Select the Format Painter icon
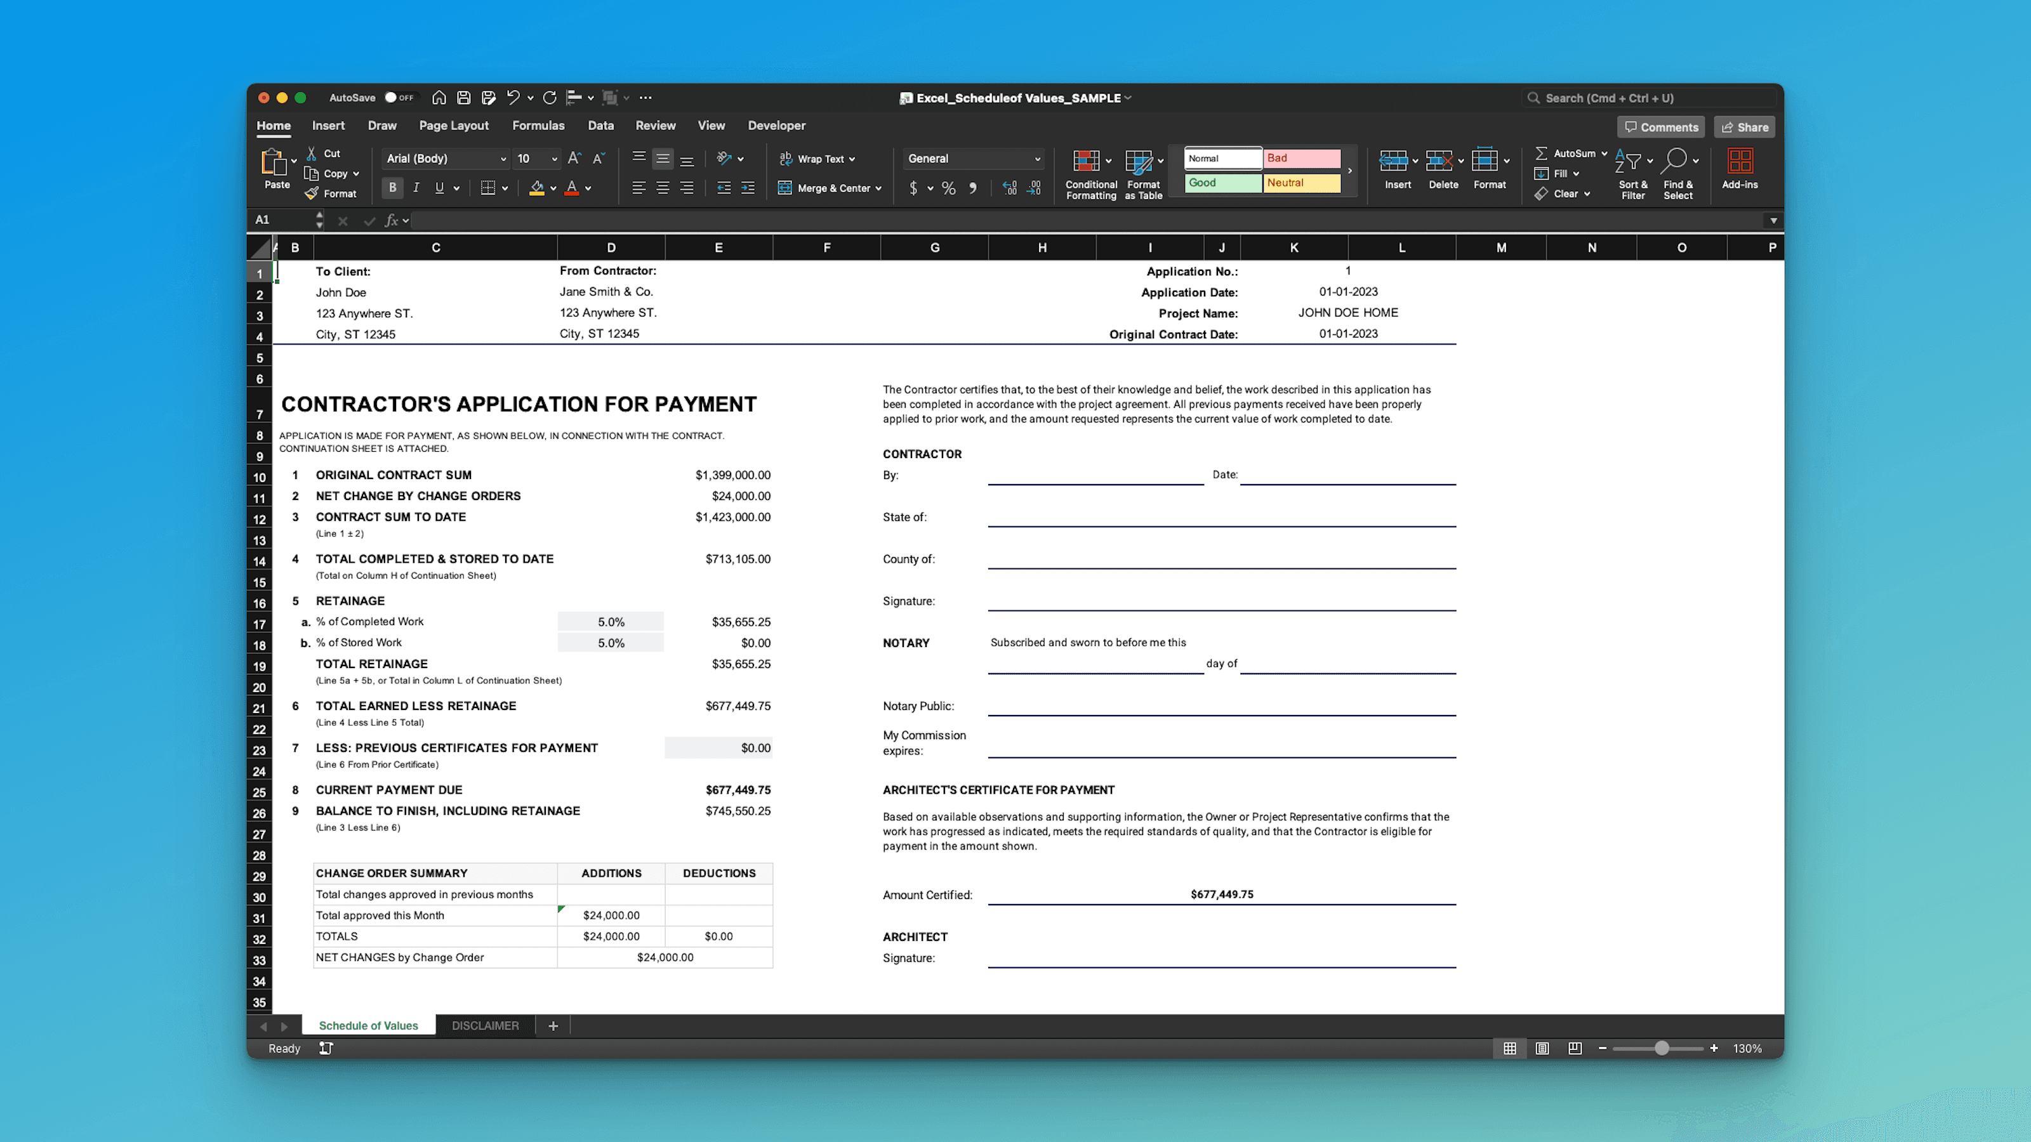 (x=312, y=193)
